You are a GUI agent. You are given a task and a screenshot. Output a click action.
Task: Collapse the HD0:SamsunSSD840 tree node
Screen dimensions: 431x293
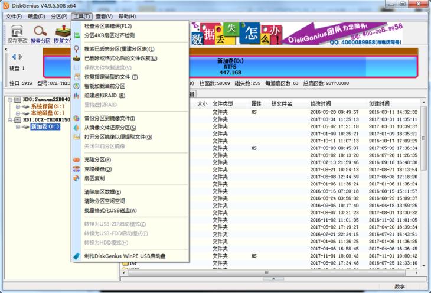[10, 100]
